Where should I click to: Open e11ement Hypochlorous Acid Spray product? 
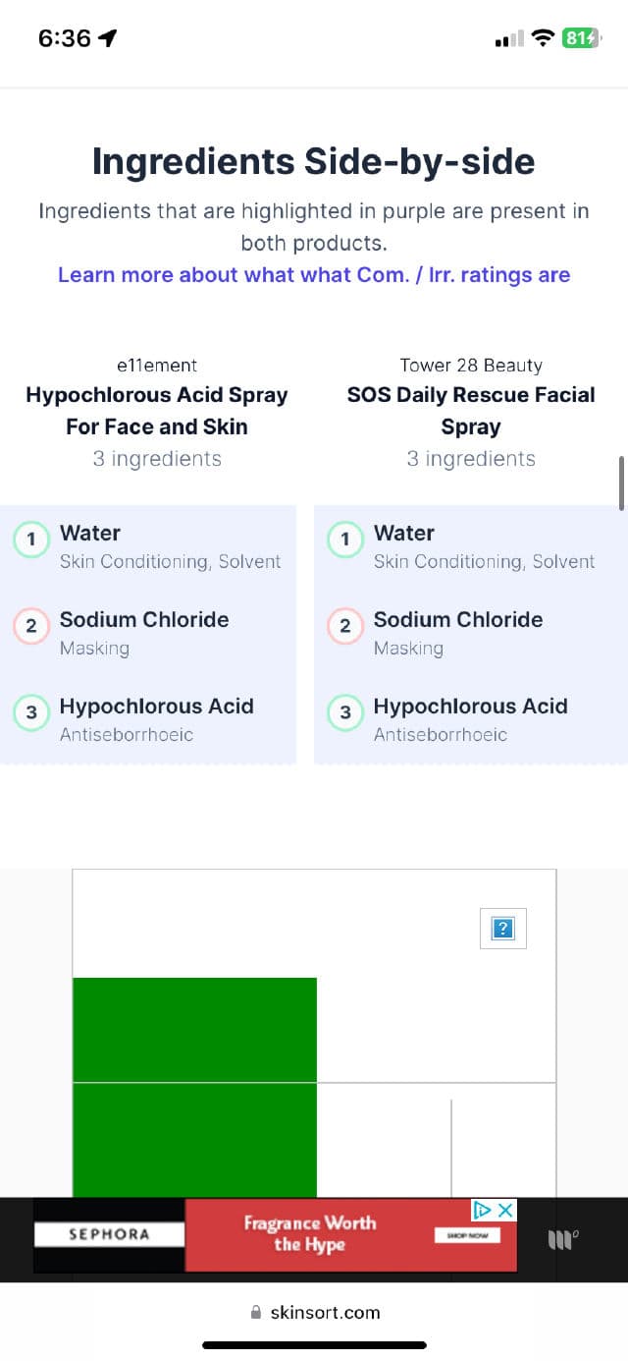point(157,411)
